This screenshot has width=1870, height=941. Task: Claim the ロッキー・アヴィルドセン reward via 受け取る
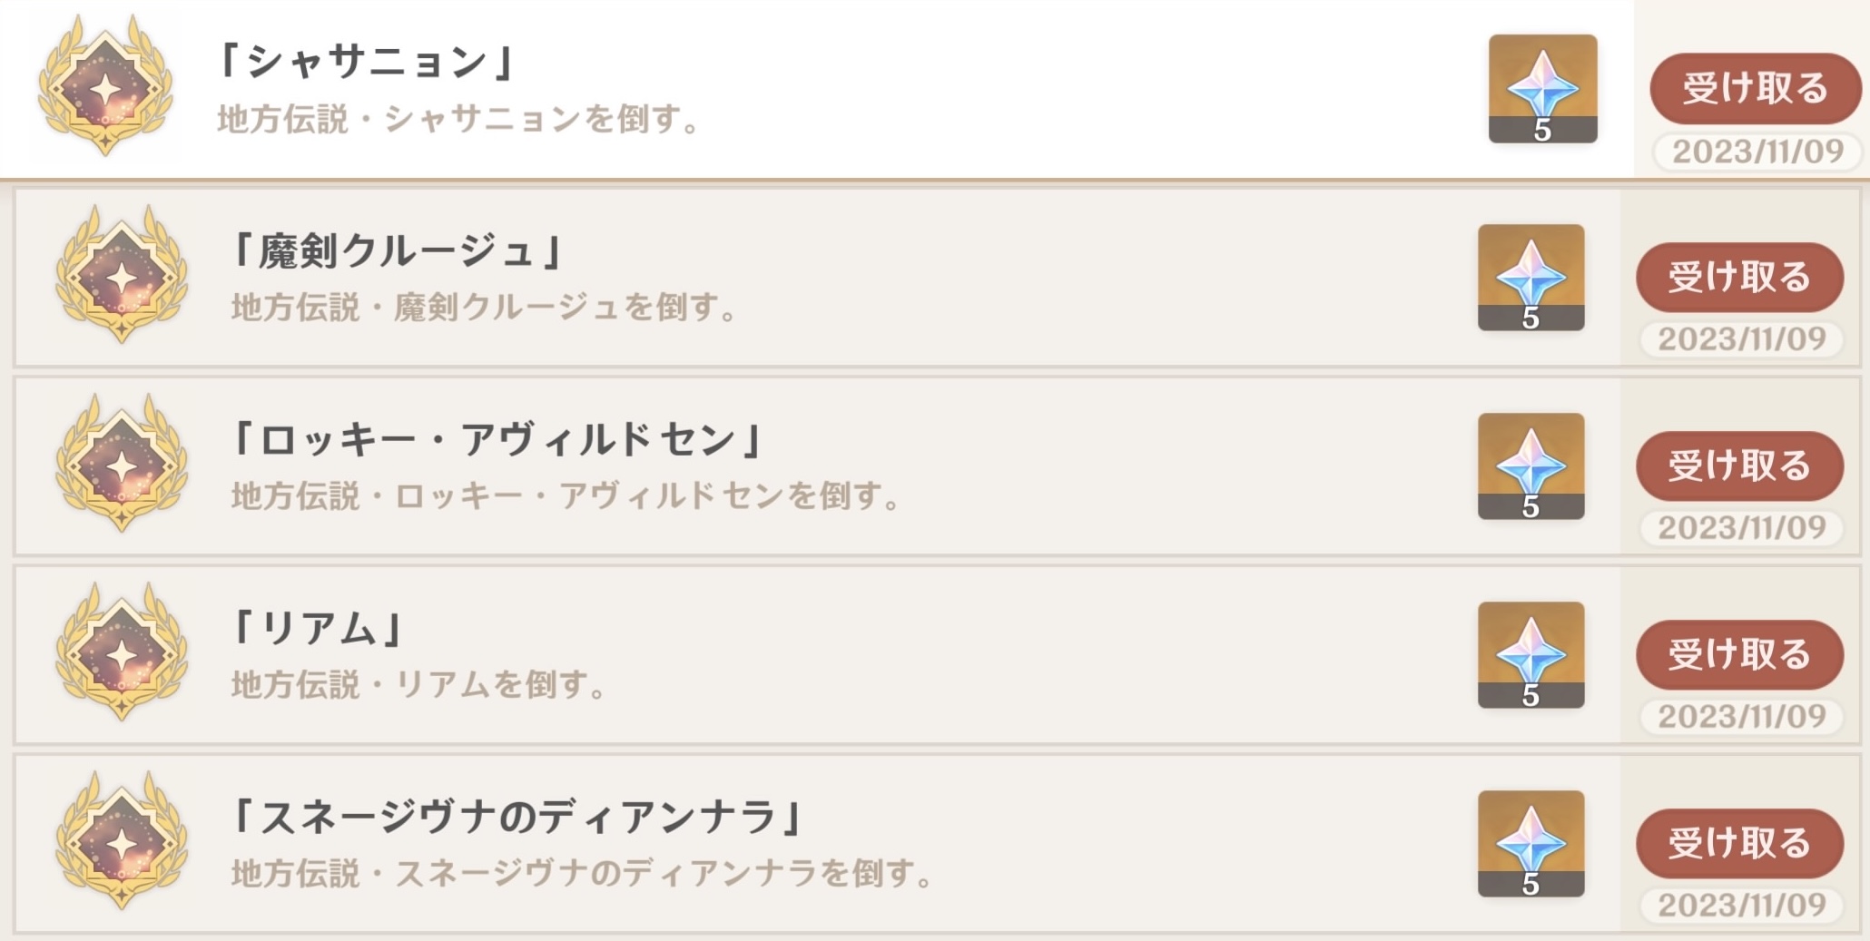tap(1739, 466)
